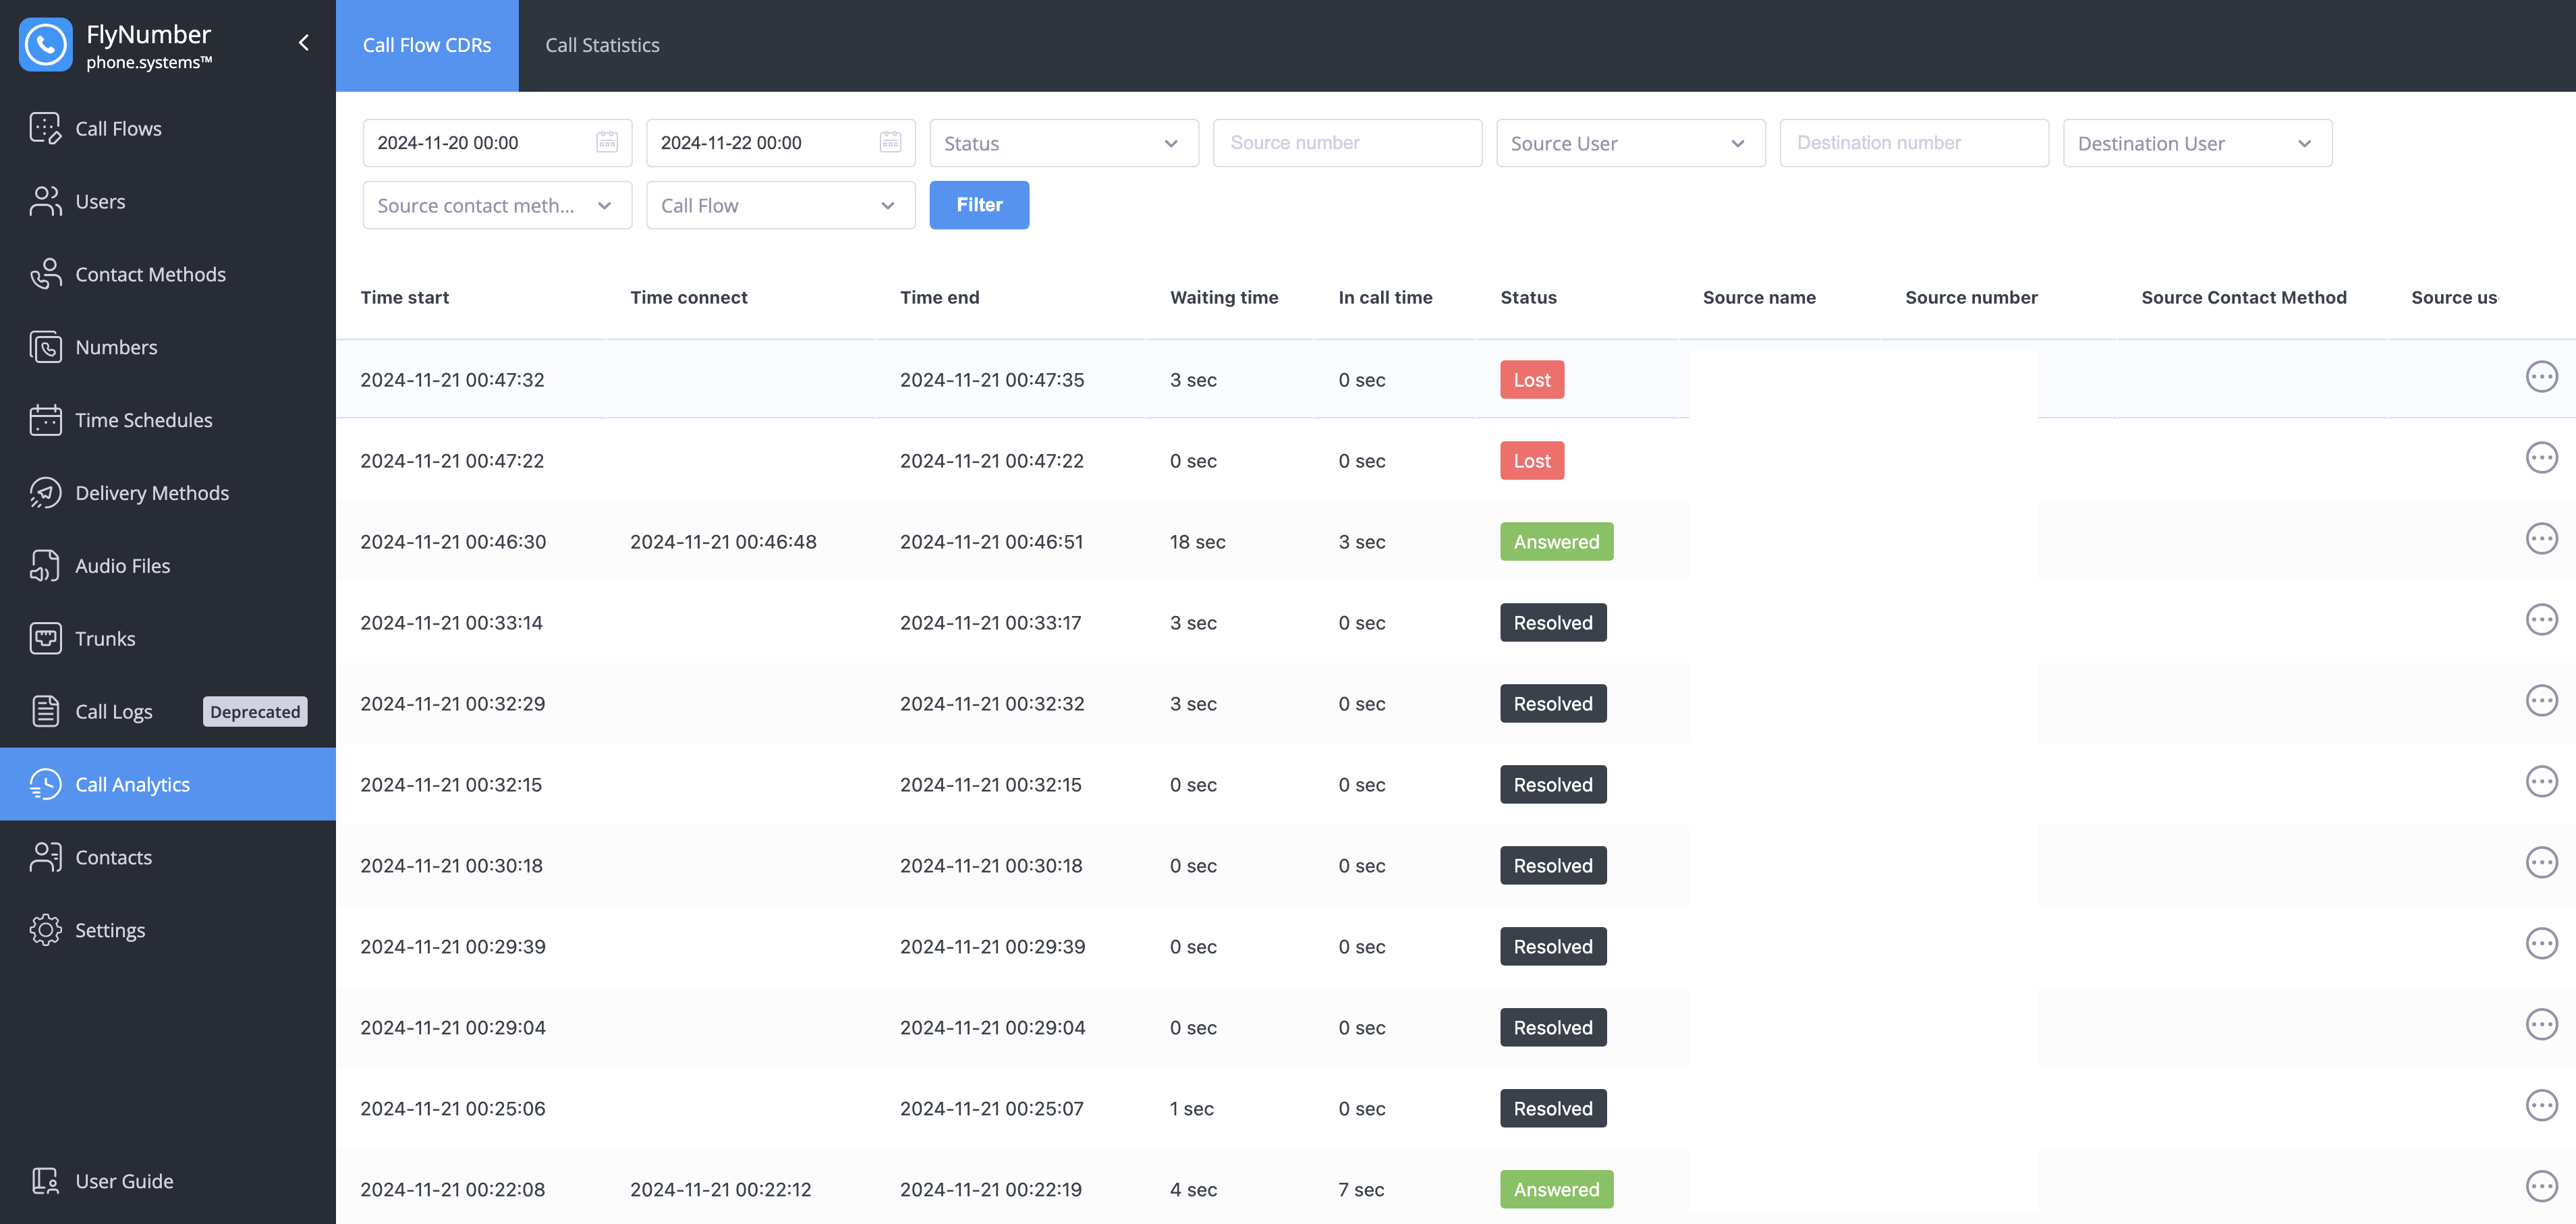Expand the Call Flow filter dropdown
The height and width of the screenshot is (1224, 2576).
(x=780, y=205)
